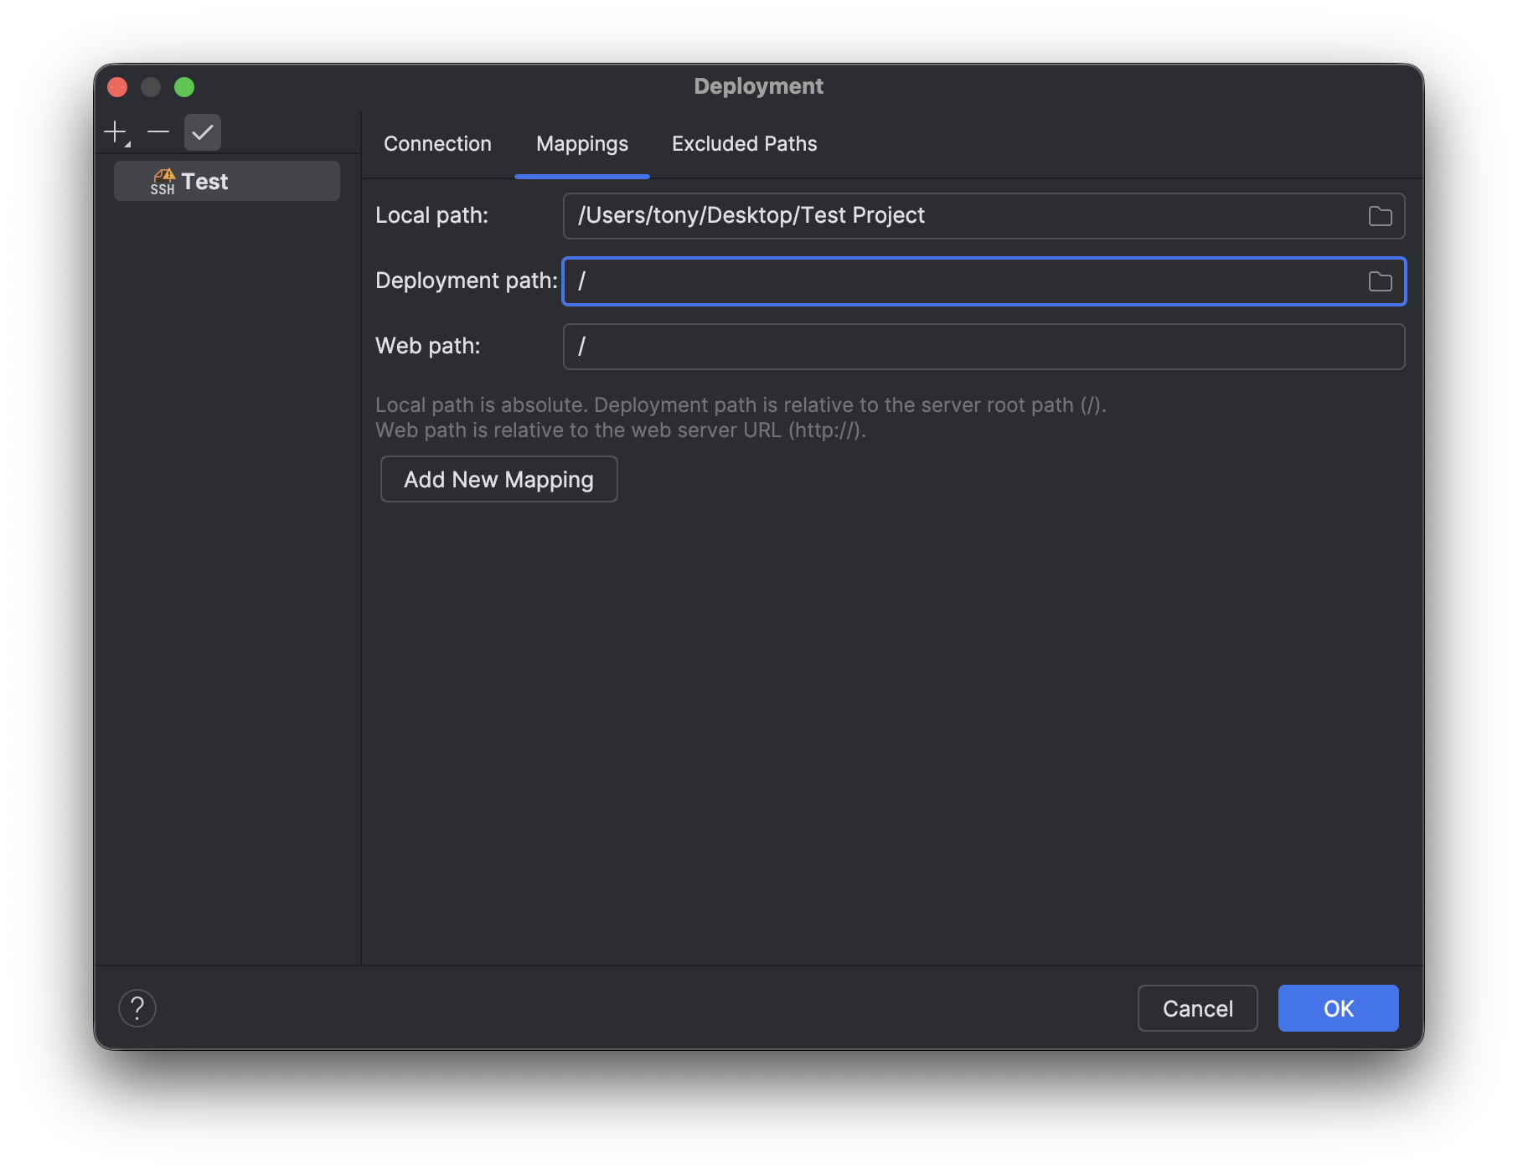Open the Deployment path folder browse icon

[1380, 281]
